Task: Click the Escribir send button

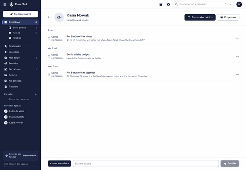Action: point(230,163)
